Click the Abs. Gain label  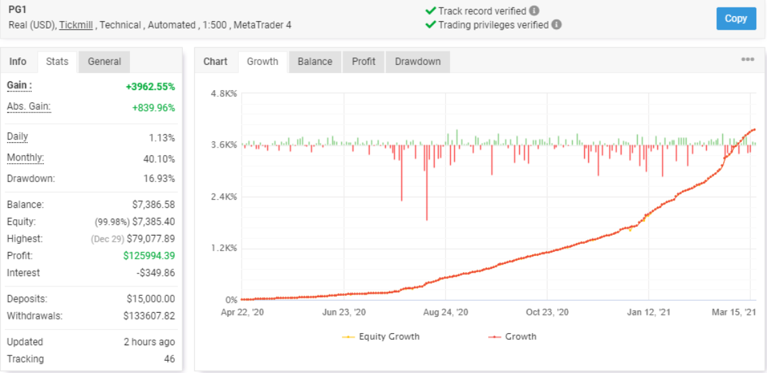[x=28, y=107]
